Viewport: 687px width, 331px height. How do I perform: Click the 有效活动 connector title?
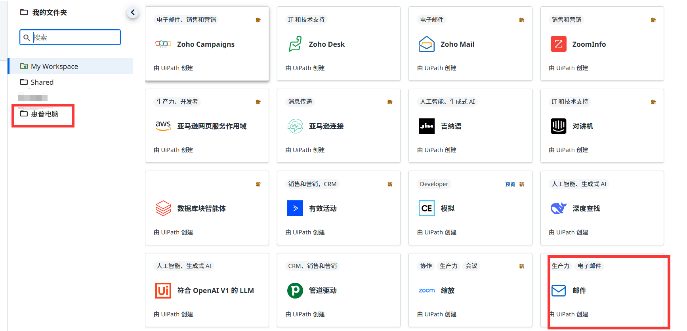[x=323, y=209]
